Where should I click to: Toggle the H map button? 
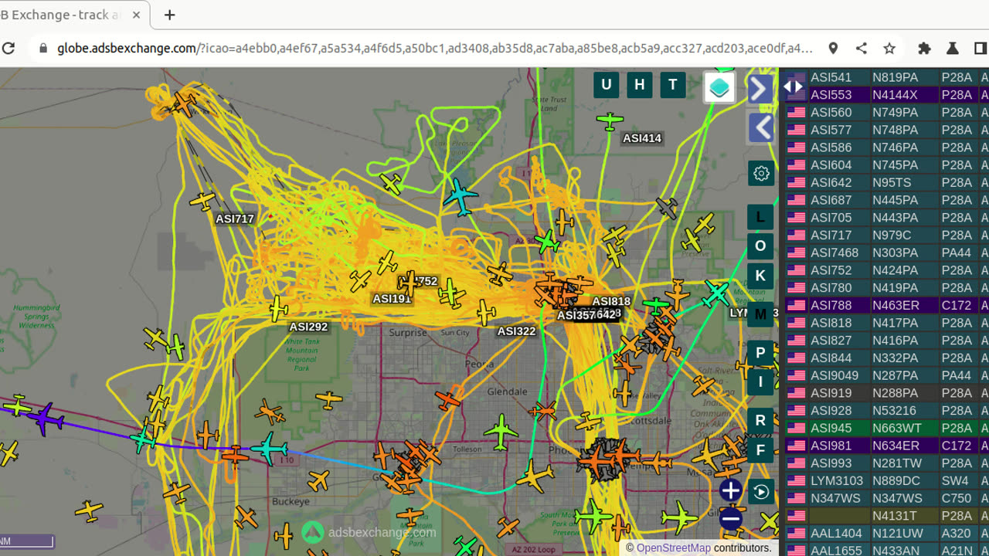tap(640, 85)
